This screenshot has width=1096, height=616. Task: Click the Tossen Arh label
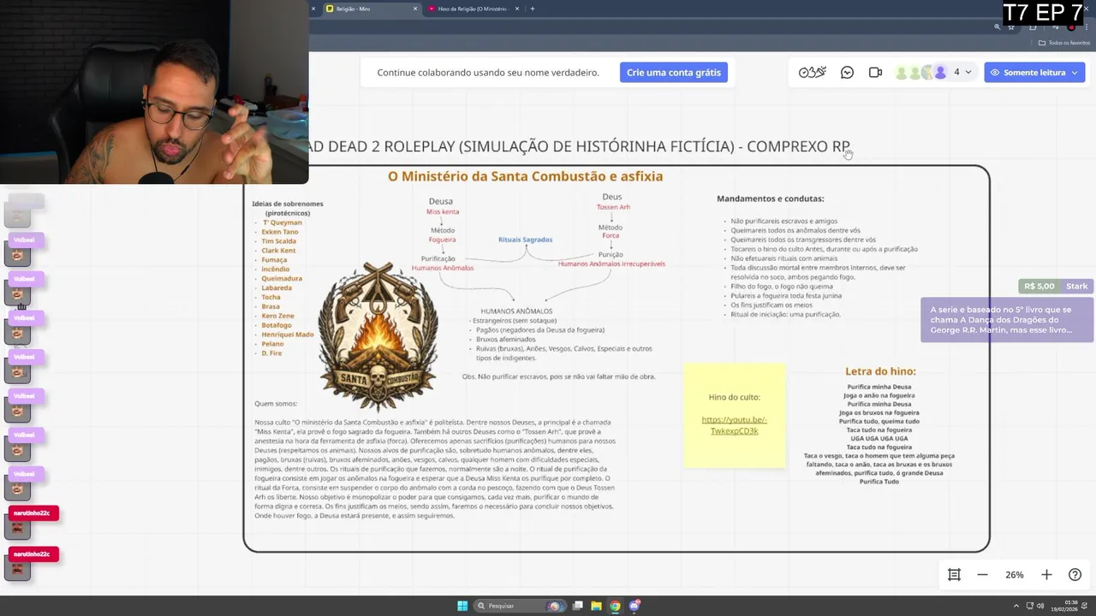click(613, 207)
